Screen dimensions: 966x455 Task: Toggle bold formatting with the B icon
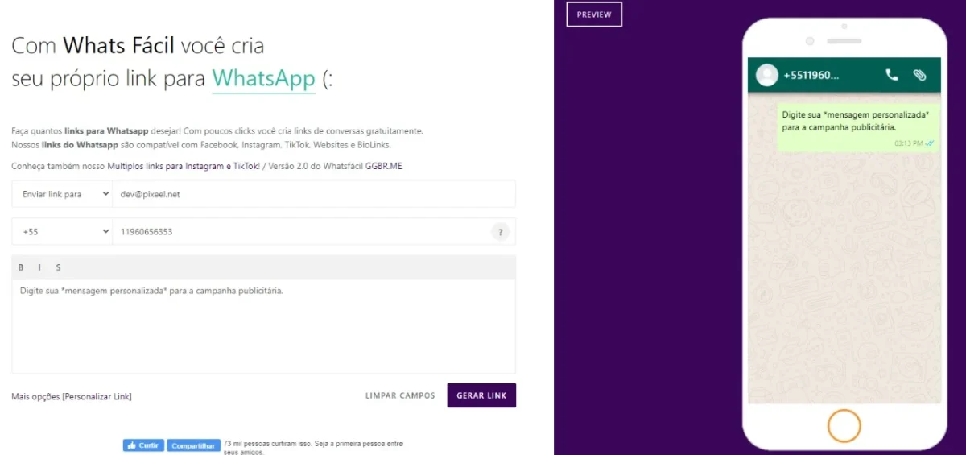point(21,267)
